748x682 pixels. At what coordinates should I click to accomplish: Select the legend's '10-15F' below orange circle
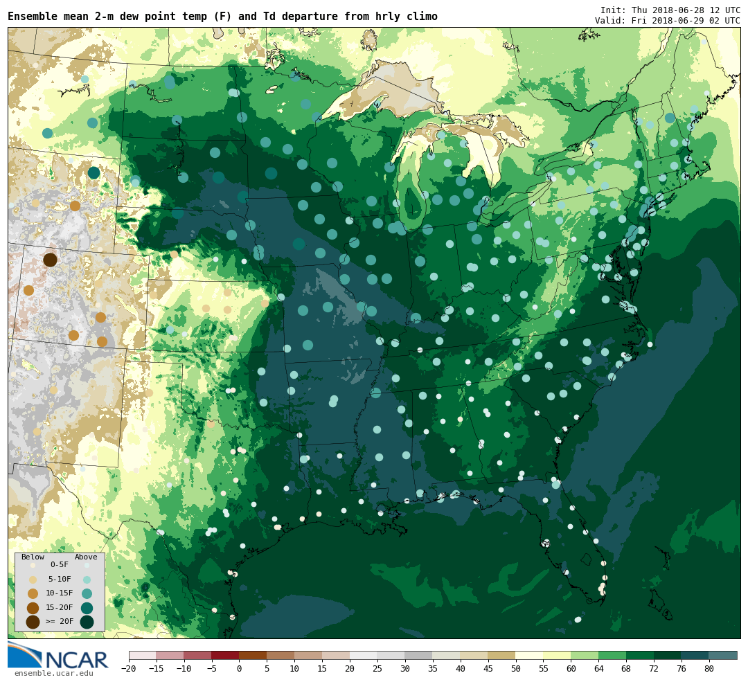pyautogui.click(x=33, y=593)
